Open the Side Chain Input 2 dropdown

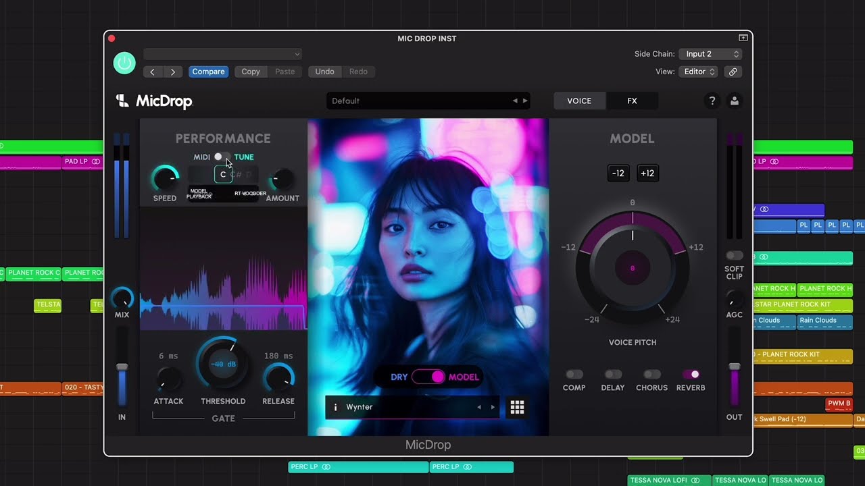pos(711,54)
